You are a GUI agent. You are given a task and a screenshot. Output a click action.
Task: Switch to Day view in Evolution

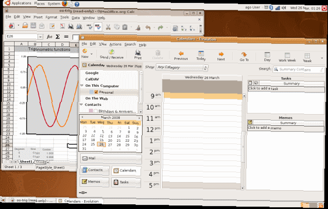tap(267, 57)
